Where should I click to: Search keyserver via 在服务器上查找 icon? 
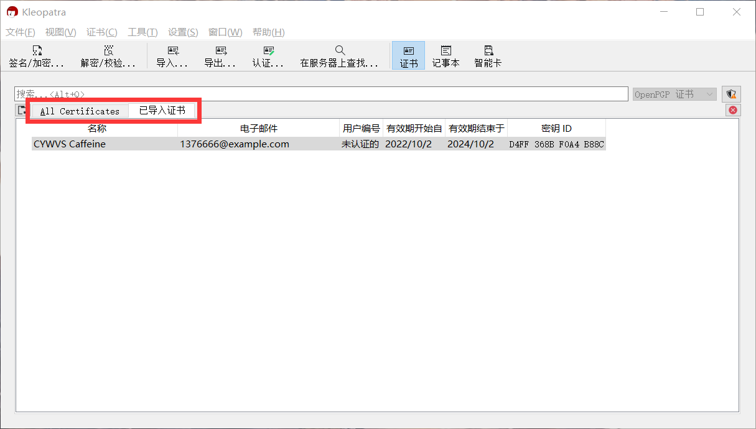[x=340, y=55]
